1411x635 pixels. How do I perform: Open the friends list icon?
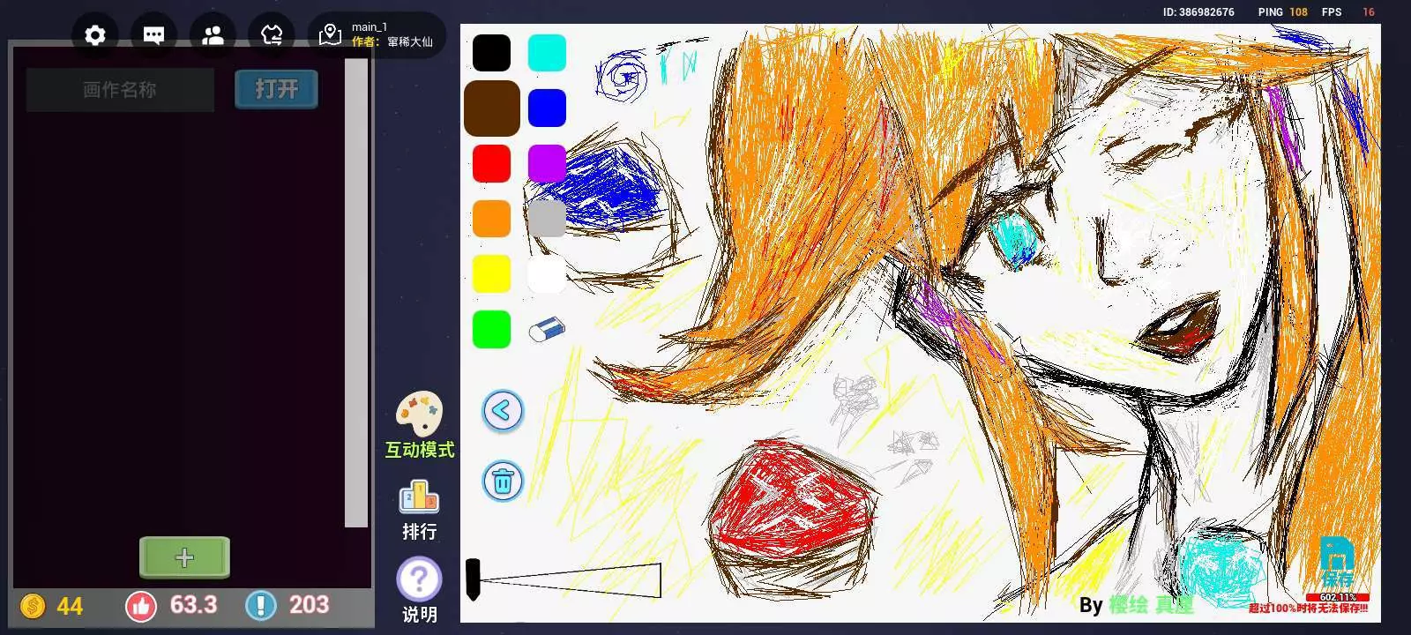coord(213,35)
